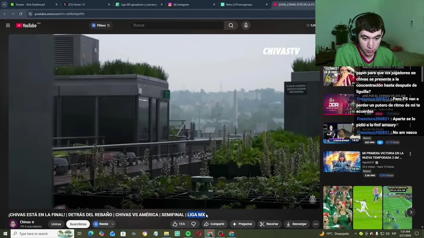Open File Explorer from taskbar
Screen dimensions: 424x238
166,234
